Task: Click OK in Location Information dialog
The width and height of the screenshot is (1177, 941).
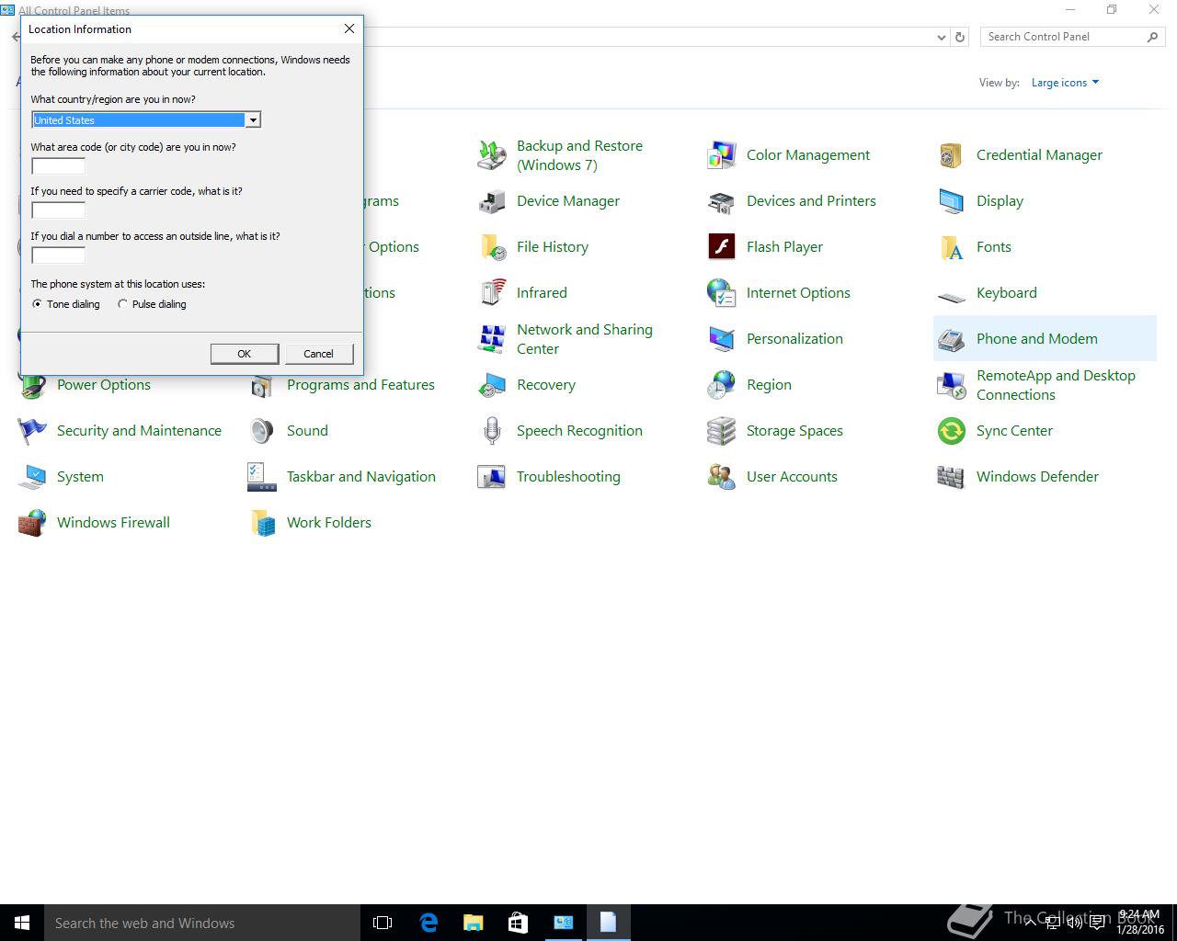Action: point(245,354)
